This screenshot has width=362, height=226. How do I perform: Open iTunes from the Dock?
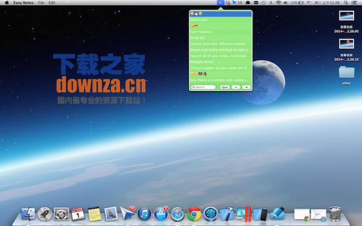click(144, 214)
